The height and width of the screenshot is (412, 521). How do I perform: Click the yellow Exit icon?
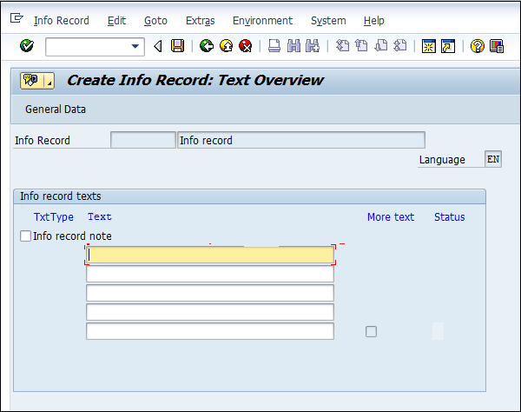coord(226,46)
